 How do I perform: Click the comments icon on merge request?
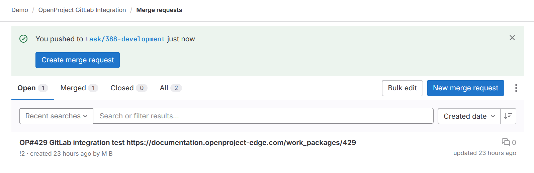coord(506,142)
